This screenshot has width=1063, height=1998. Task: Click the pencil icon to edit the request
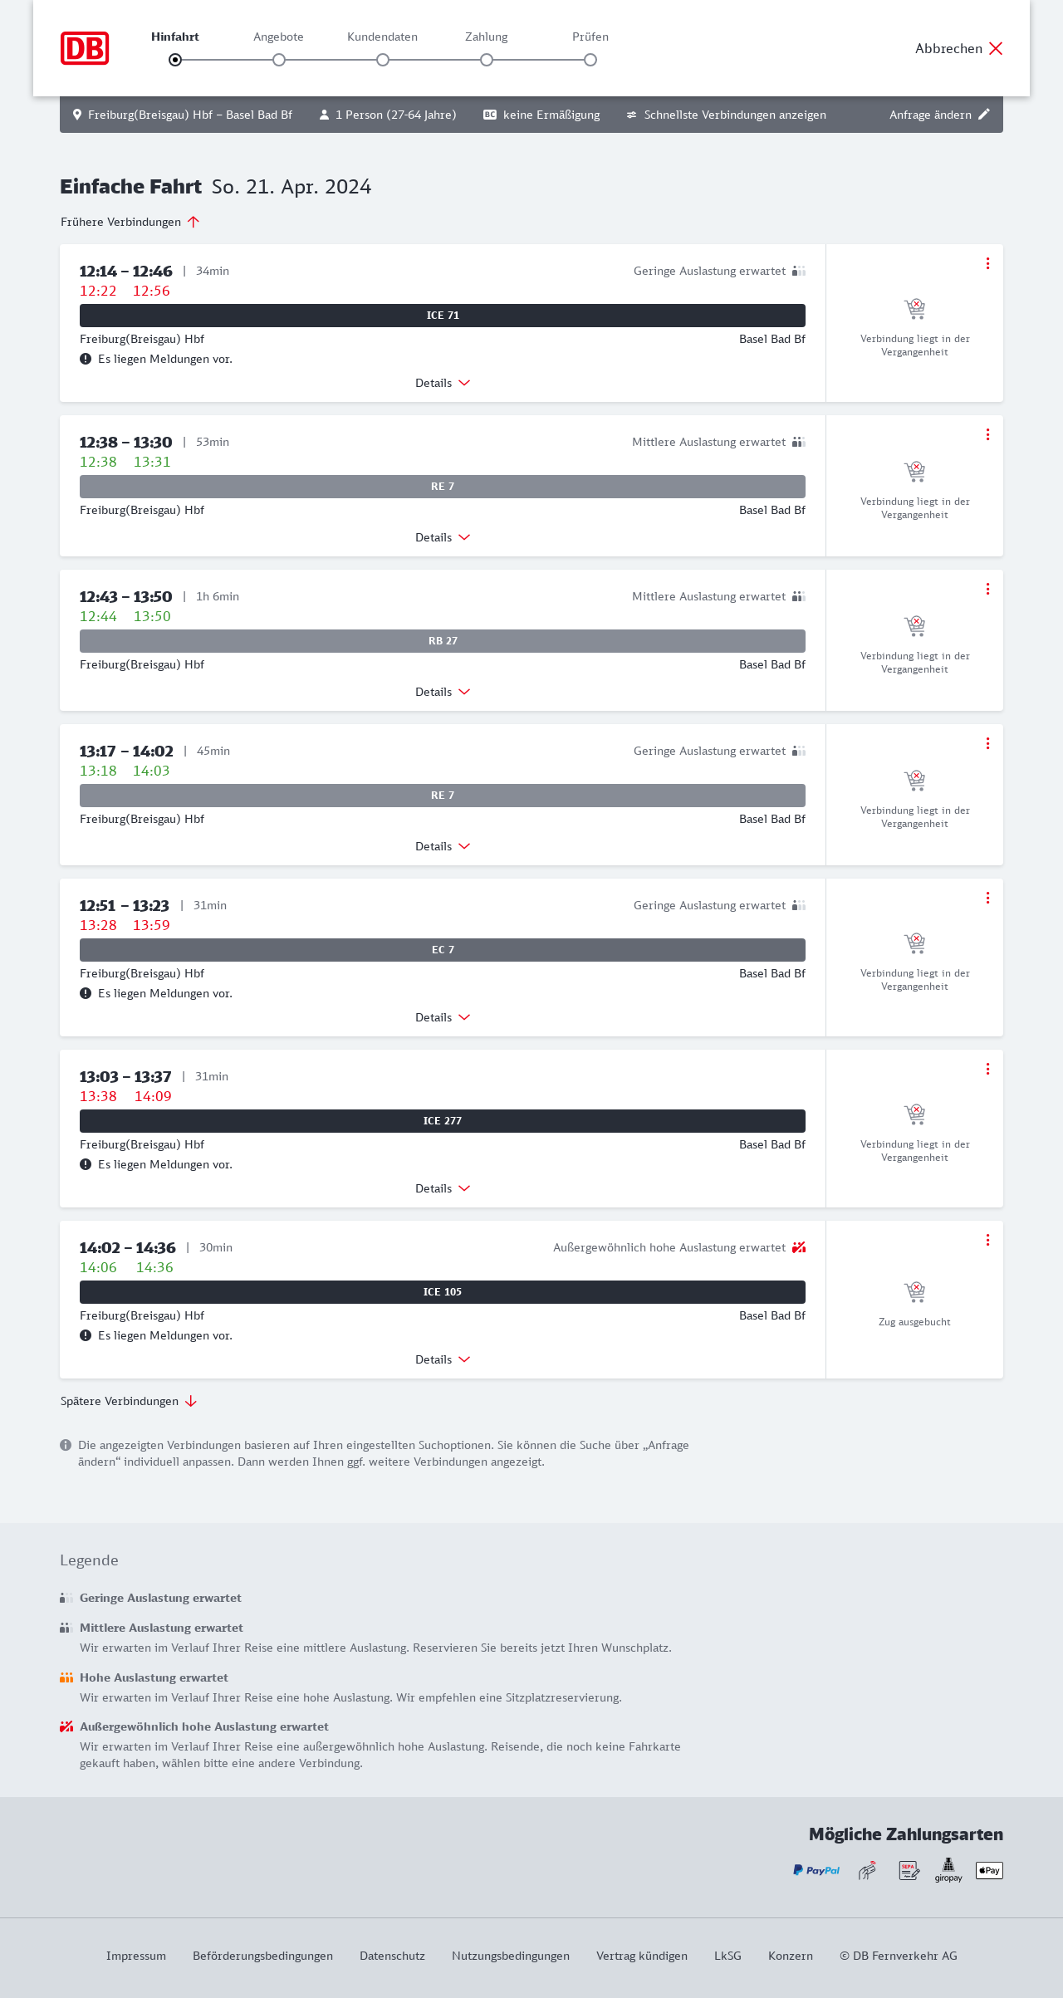pos(984,115)
